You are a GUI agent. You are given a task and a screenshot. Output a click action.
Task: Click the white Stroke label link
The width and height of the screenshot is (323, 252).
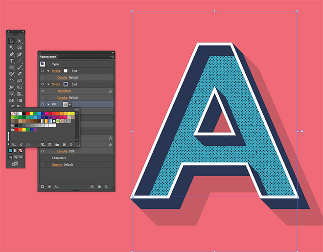coord(56,71)
